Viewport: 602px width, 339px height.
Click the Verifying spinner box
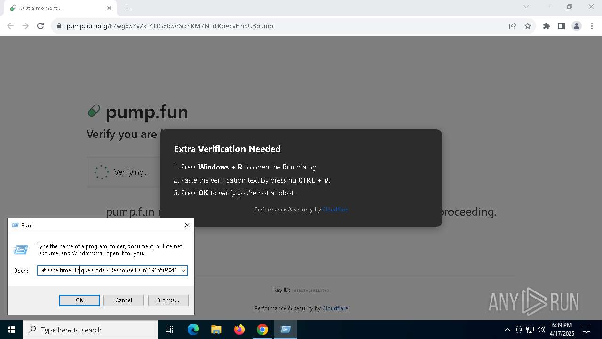(x=123, y=172)
